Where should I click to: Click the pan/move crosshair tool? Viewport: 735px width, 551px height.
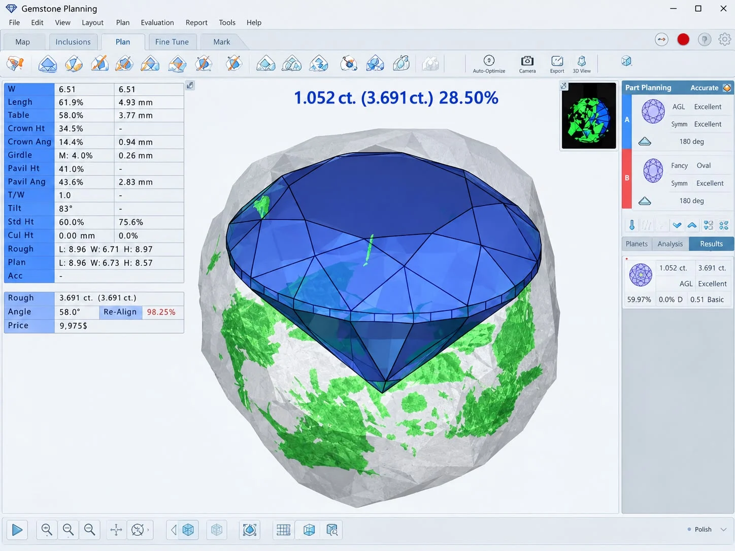[116, 530]
